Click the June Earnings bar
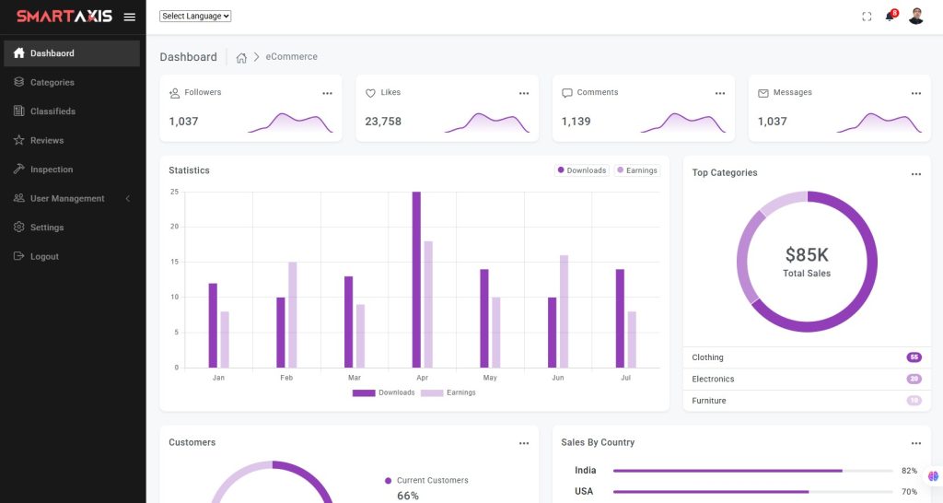This screenshot has width=943, height=503. [565, 311]
